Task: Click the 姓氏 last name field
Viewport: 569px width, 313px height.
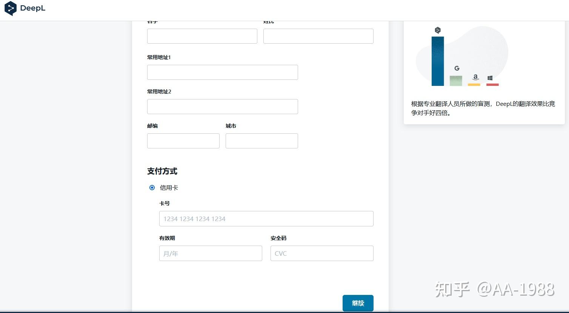Action: (x=318, y=36)
